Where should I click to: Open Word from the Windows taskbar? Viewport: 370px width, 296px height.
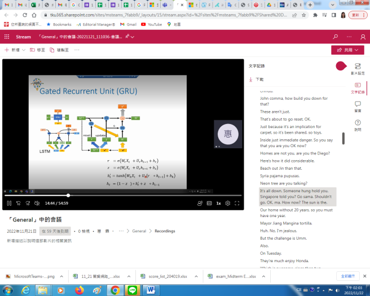pos(151,290)
